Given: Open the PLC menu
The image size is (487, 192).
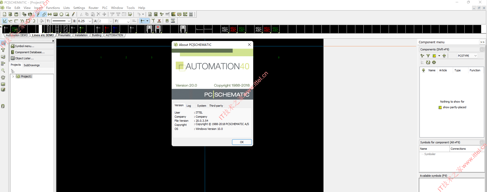Looking at the screenshot, I should tap(105, 8).
